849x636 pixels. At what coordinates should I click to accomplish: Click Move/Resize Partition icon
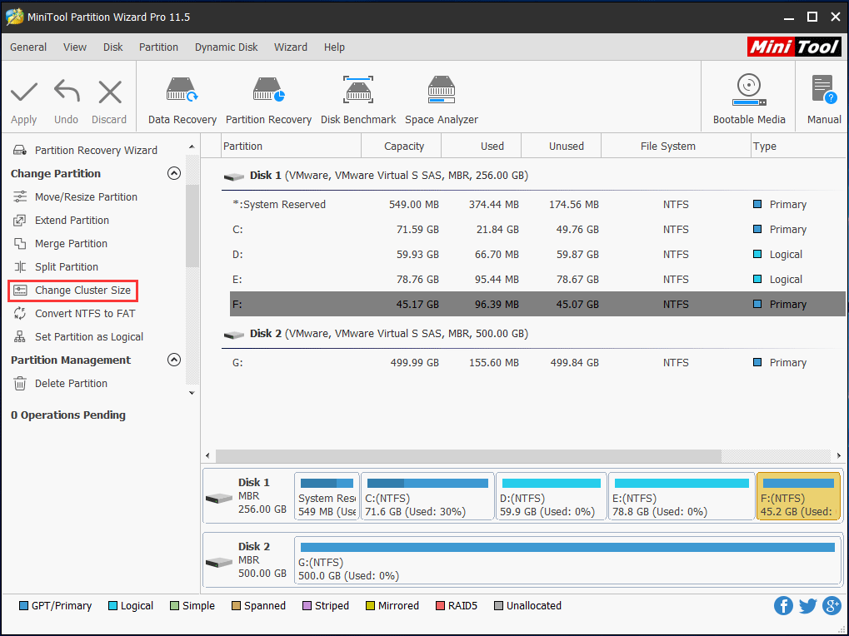tap(20, 196)
